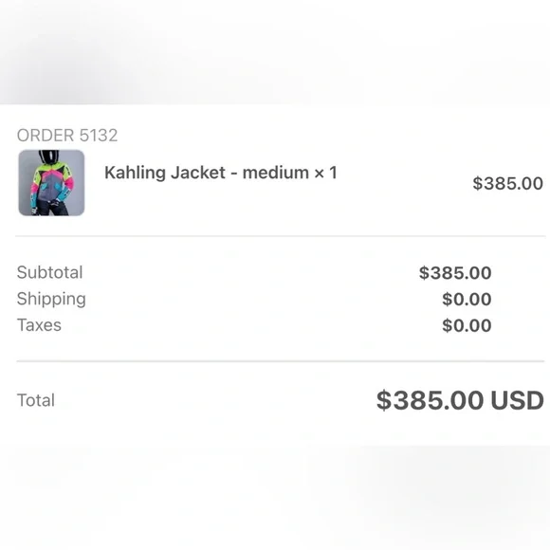Select the Taxes label

(x=39, y=325)
